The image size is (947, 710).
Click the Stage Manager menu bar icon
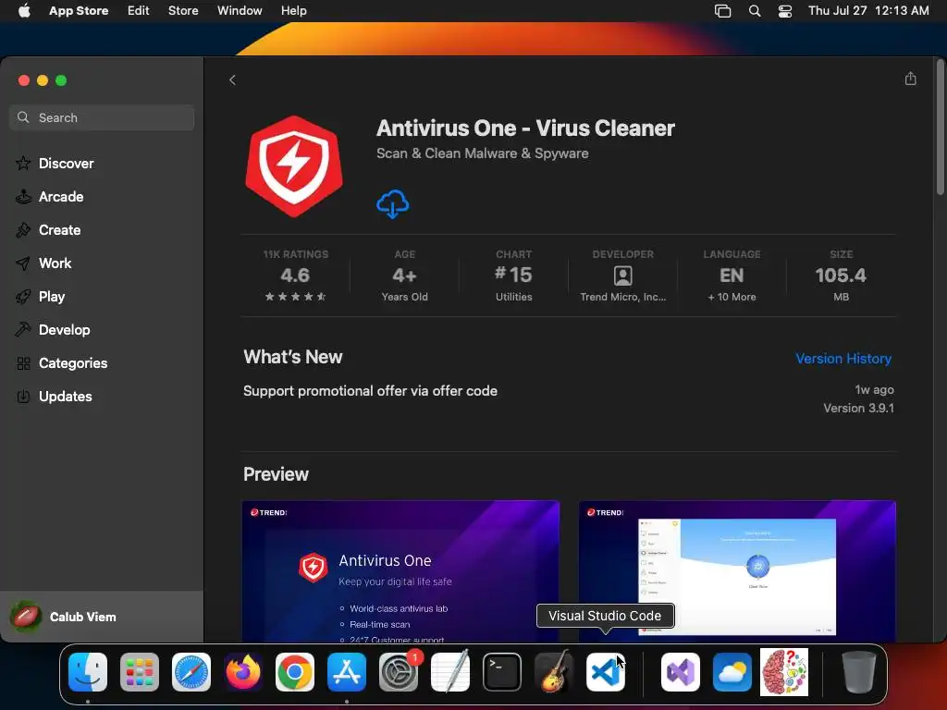pos(723,11)
